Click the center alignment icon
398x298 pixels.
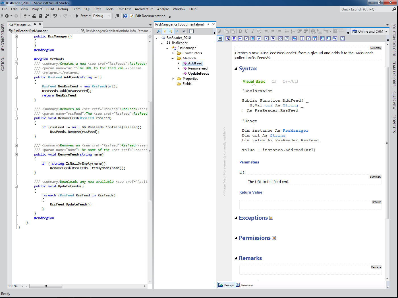[273, 31]
